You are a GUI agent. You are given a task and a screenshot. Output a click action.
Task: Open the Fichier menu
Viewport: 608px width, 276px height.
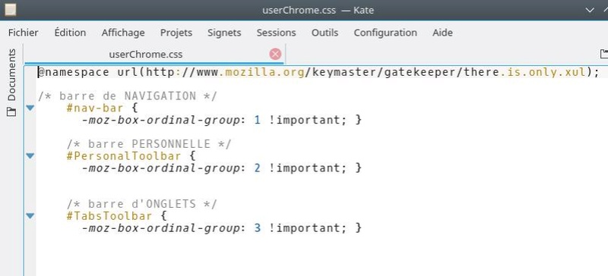23,33
